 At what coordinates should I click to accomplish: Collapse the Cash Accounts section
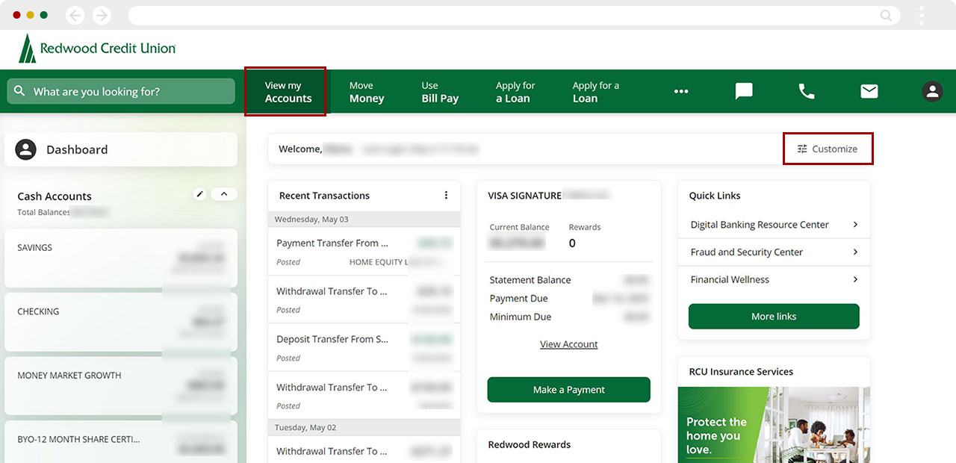[224, 194]
